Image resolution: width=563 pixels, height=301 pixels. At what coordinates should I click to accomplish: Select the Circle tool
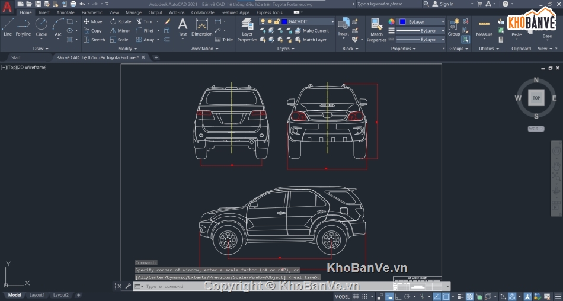[x=41, y=27]
